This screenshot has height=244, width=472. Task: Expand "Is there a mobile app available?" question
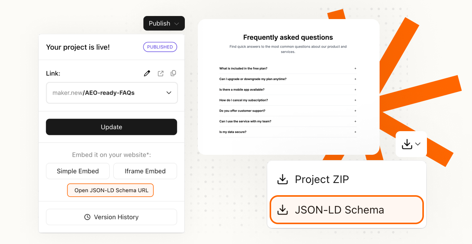[x=355, y=90]
